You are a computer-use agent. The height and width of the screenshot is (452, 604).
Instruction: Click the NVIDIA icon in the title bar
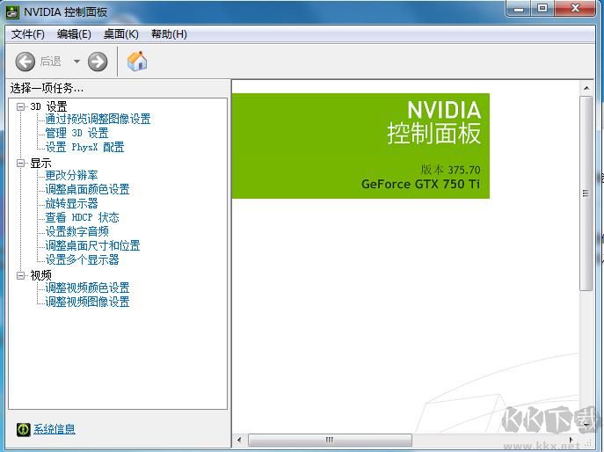(x=12, y=12)
